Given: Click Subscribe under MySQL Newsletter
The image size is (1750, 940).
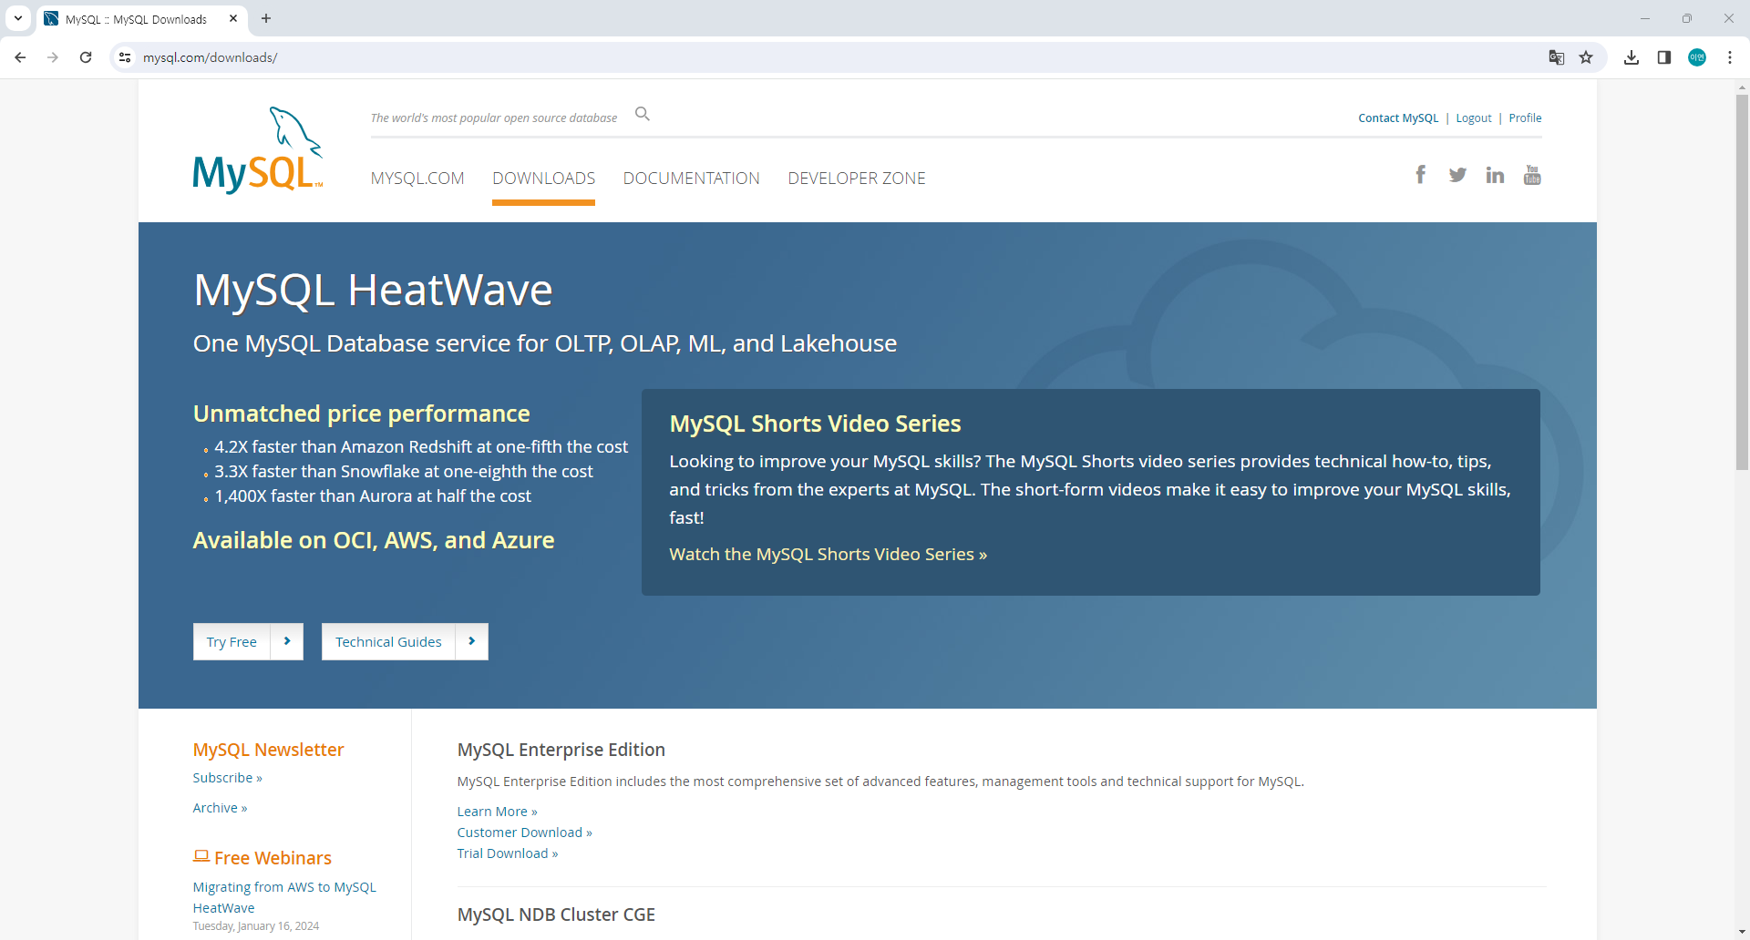Looking at the screenshot, I should pyautogui.click(x=227, y=778).
